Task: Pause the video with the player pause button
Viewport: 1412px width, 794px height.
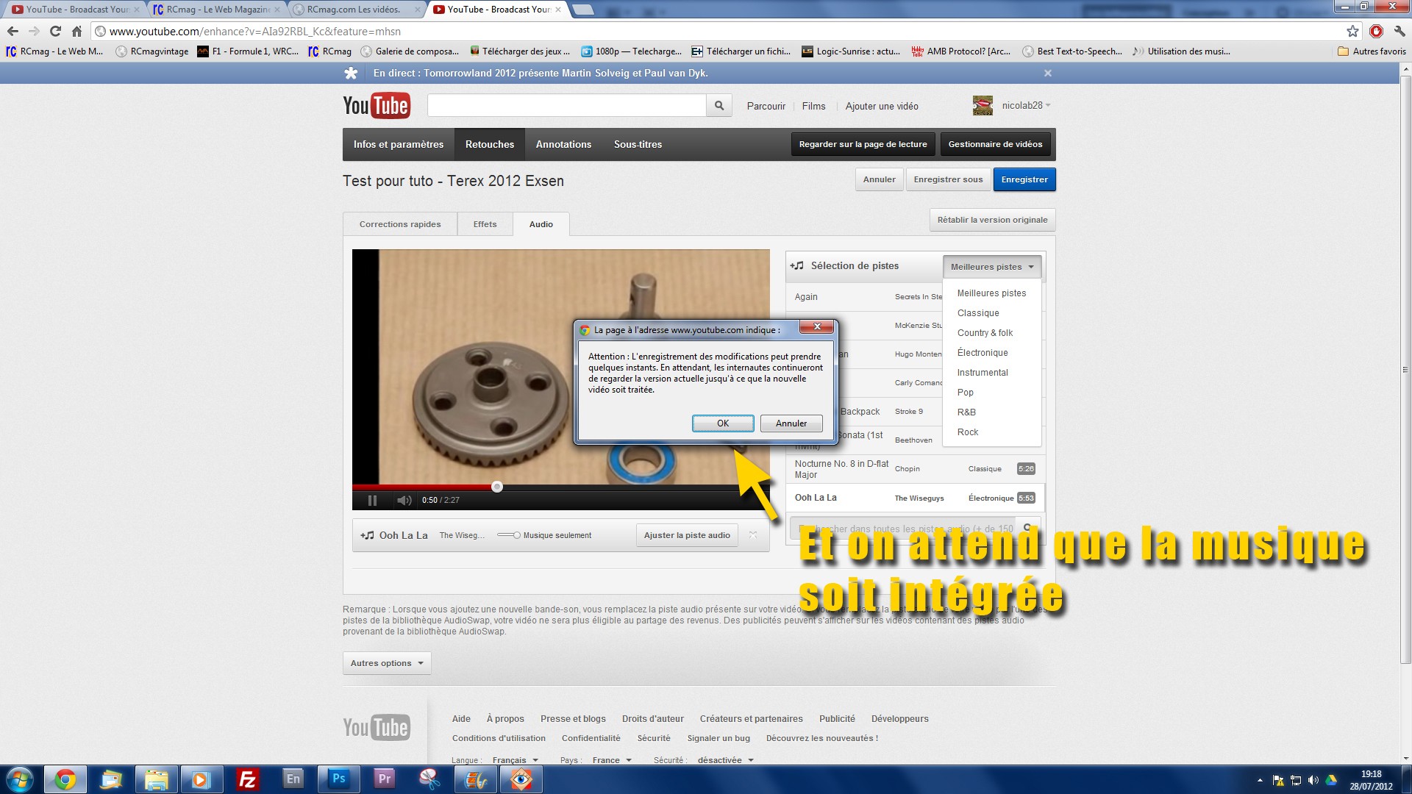Action: pyautogui.click(x=372, y=500)
